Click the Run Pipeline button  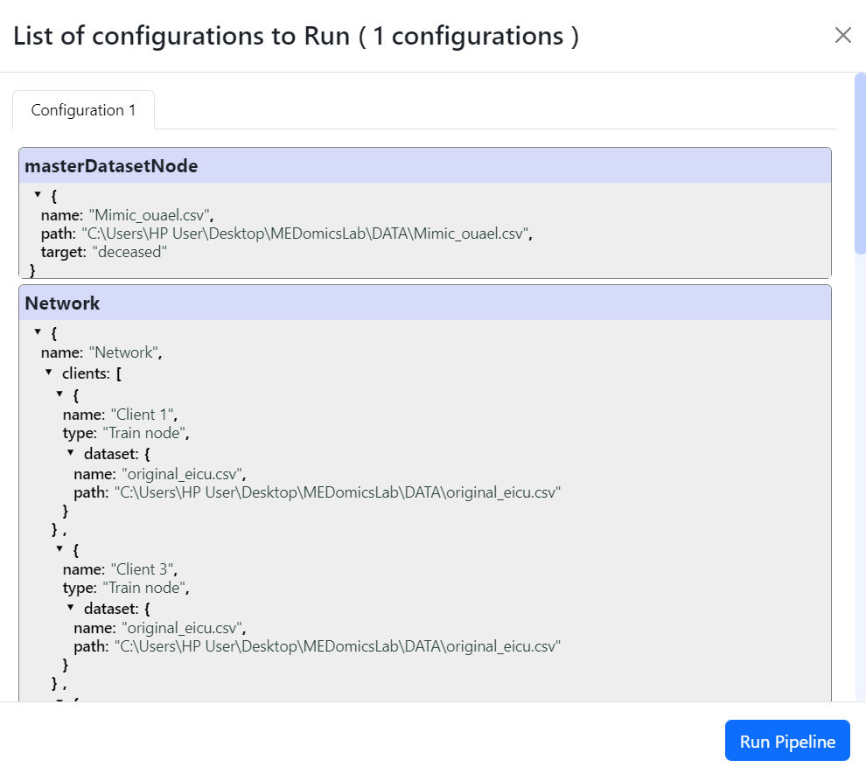pyautogui.click(x=787, y=741)
